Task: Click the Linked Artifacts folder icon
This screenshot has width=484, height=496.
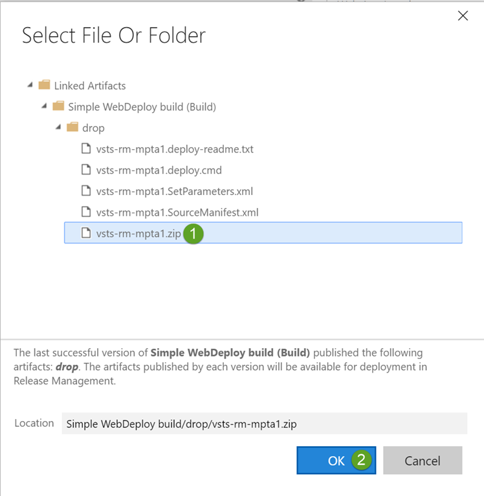Action: click(44, 85)
